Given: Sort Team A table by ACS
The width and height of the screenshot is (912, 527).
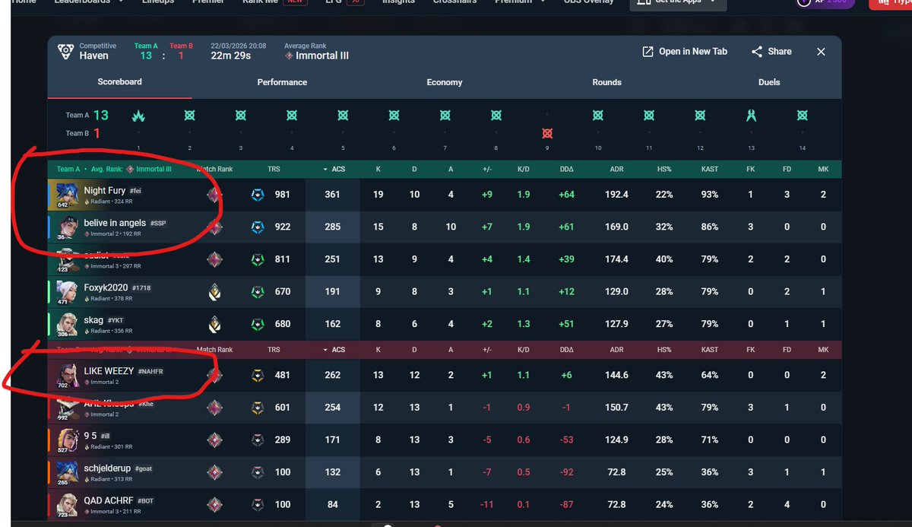Looking at the screenshot, I should click(334, 169).
